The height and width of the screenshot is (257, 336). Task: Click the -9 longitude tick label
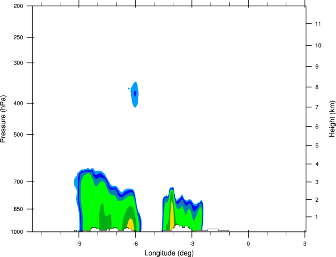pyautogui.click(x=79, y=244)
